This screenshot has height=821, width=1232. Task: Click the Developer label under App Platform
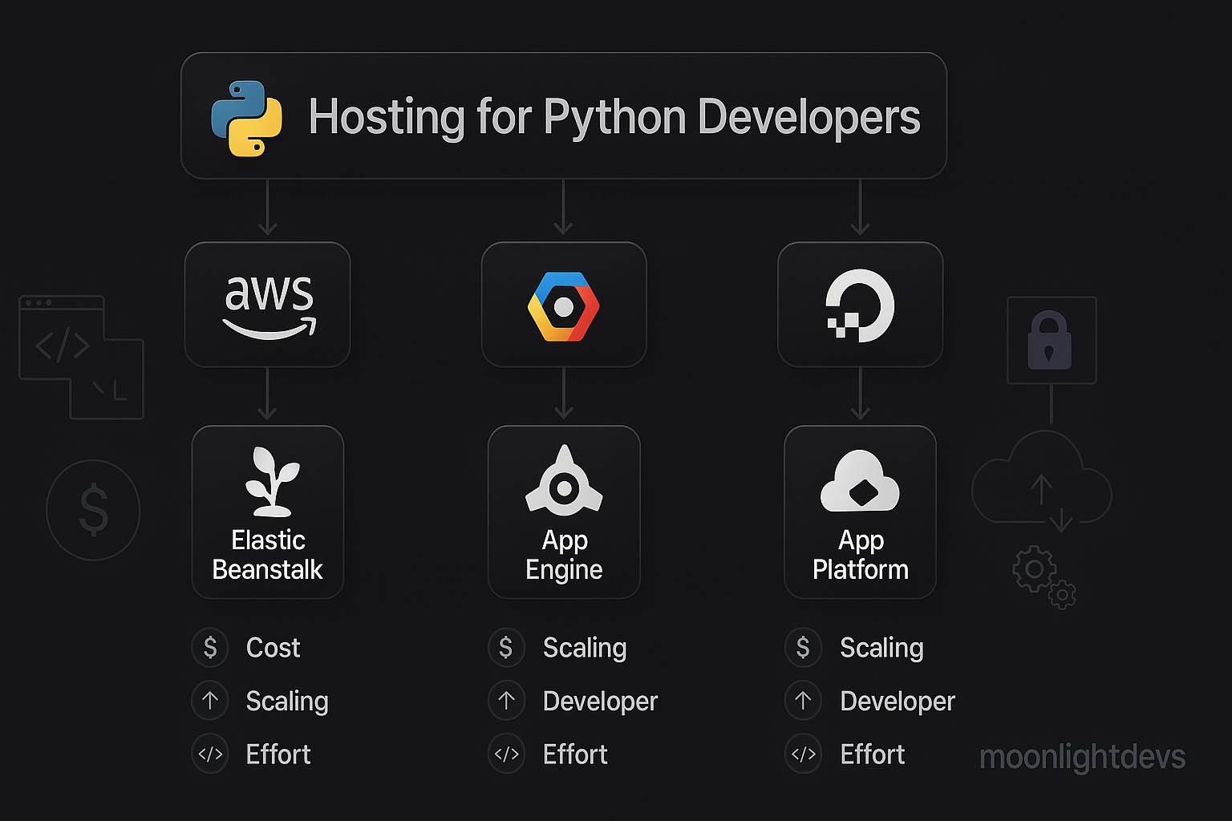pos(897,701)
